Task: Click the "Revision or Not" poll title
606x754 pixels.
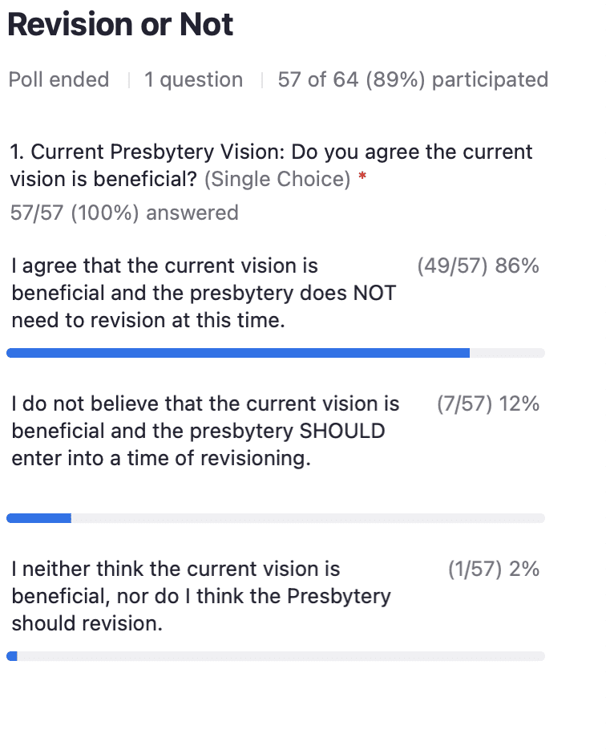Action: click(120, 25)
